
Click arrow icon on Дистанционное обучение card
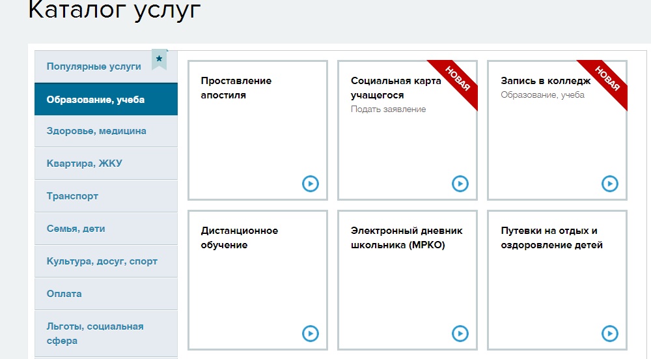pyautogui.click(x=311, y=334)
